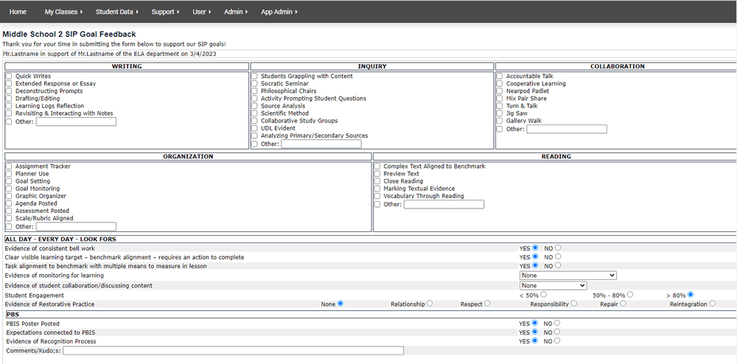Select Relationship restorative practice option
The width and height of the screenshot is (737, 364).
[x=430, y=304]
